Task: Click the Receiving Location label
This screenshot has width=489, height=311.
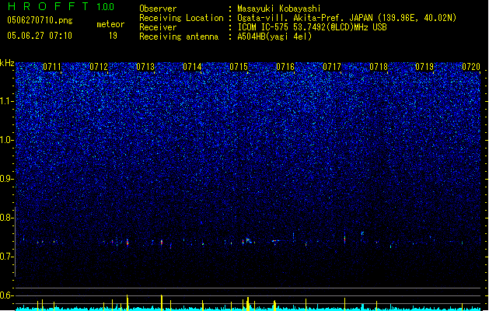Action: coord(181,18)
